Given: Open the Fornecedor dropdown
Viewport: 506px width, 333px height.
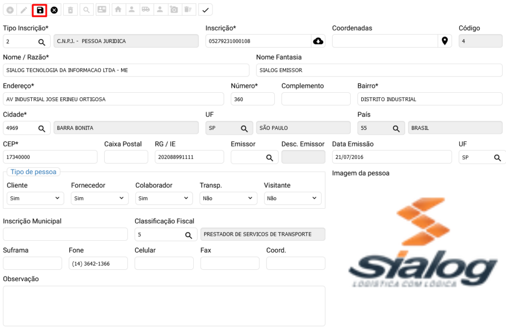Looking at the screenshot, I should pos(99,198).
